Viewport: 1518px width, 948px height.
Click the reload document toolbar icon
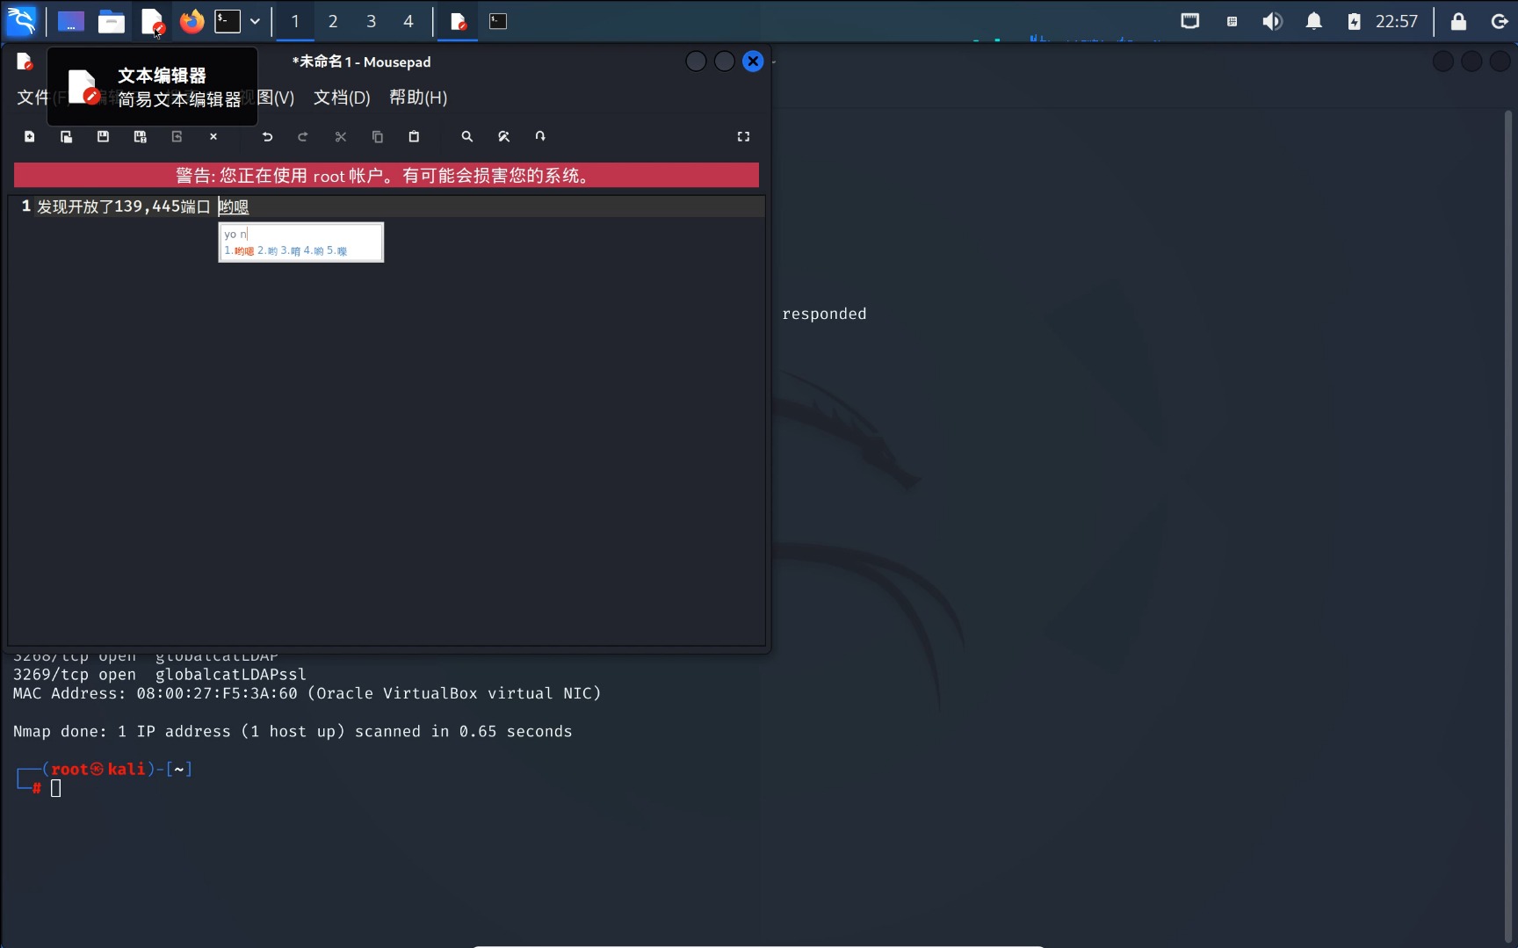click(177, 136)
